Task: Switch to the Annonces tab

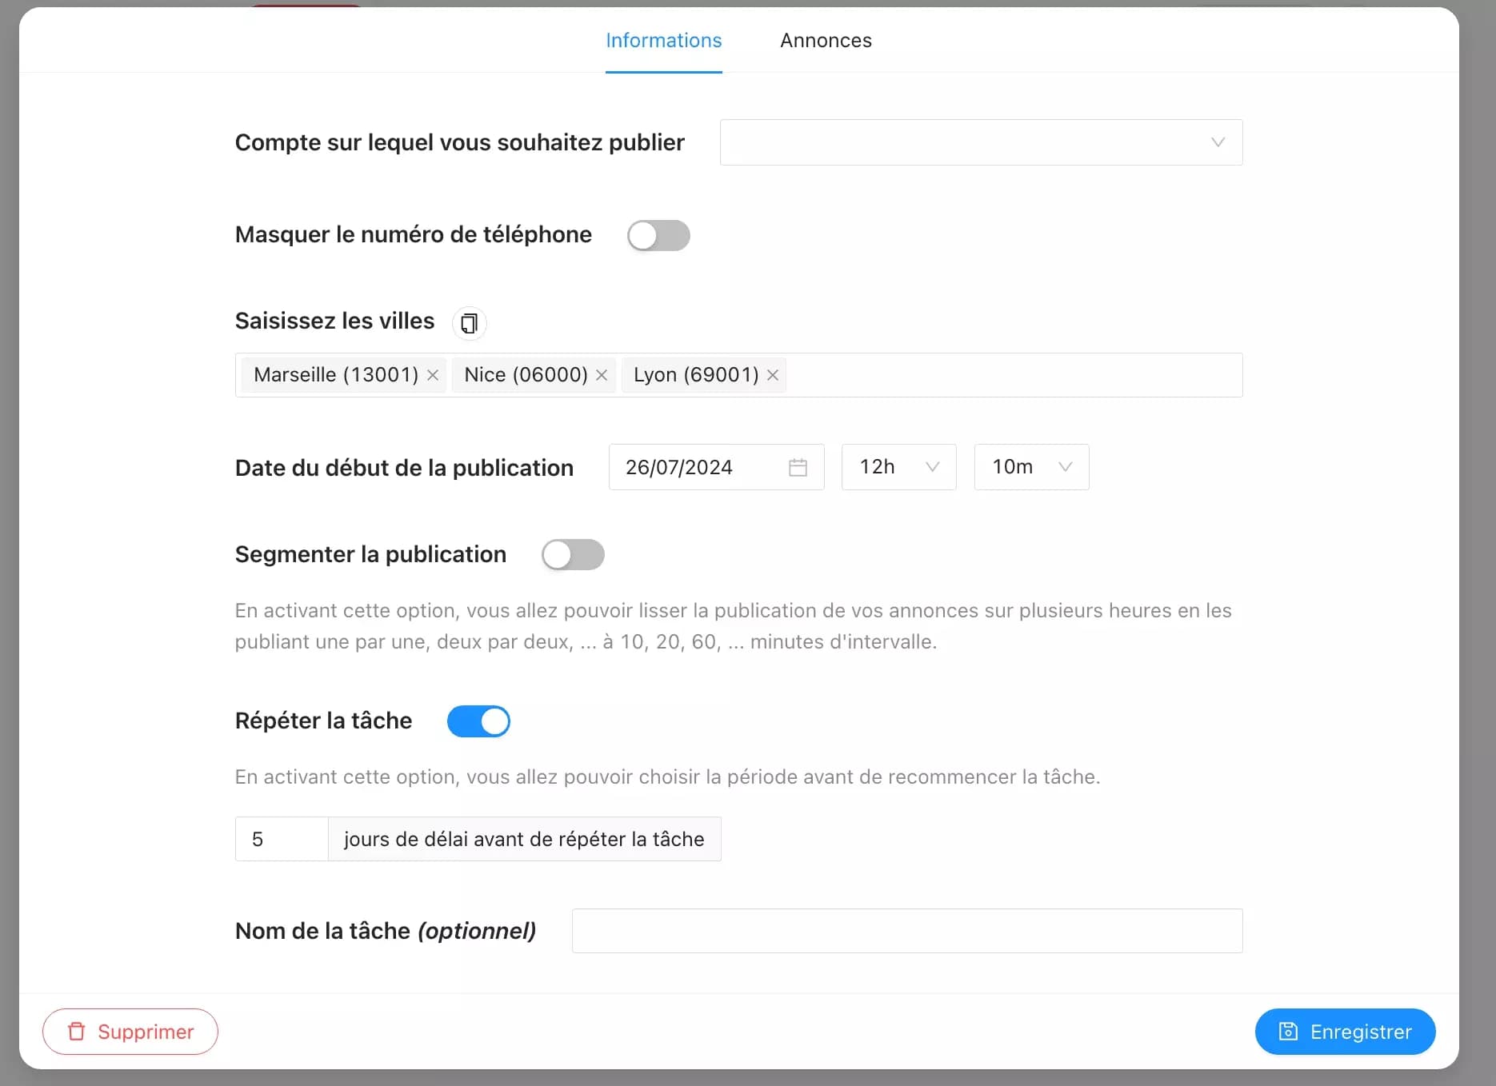Action: click(826, 40)
